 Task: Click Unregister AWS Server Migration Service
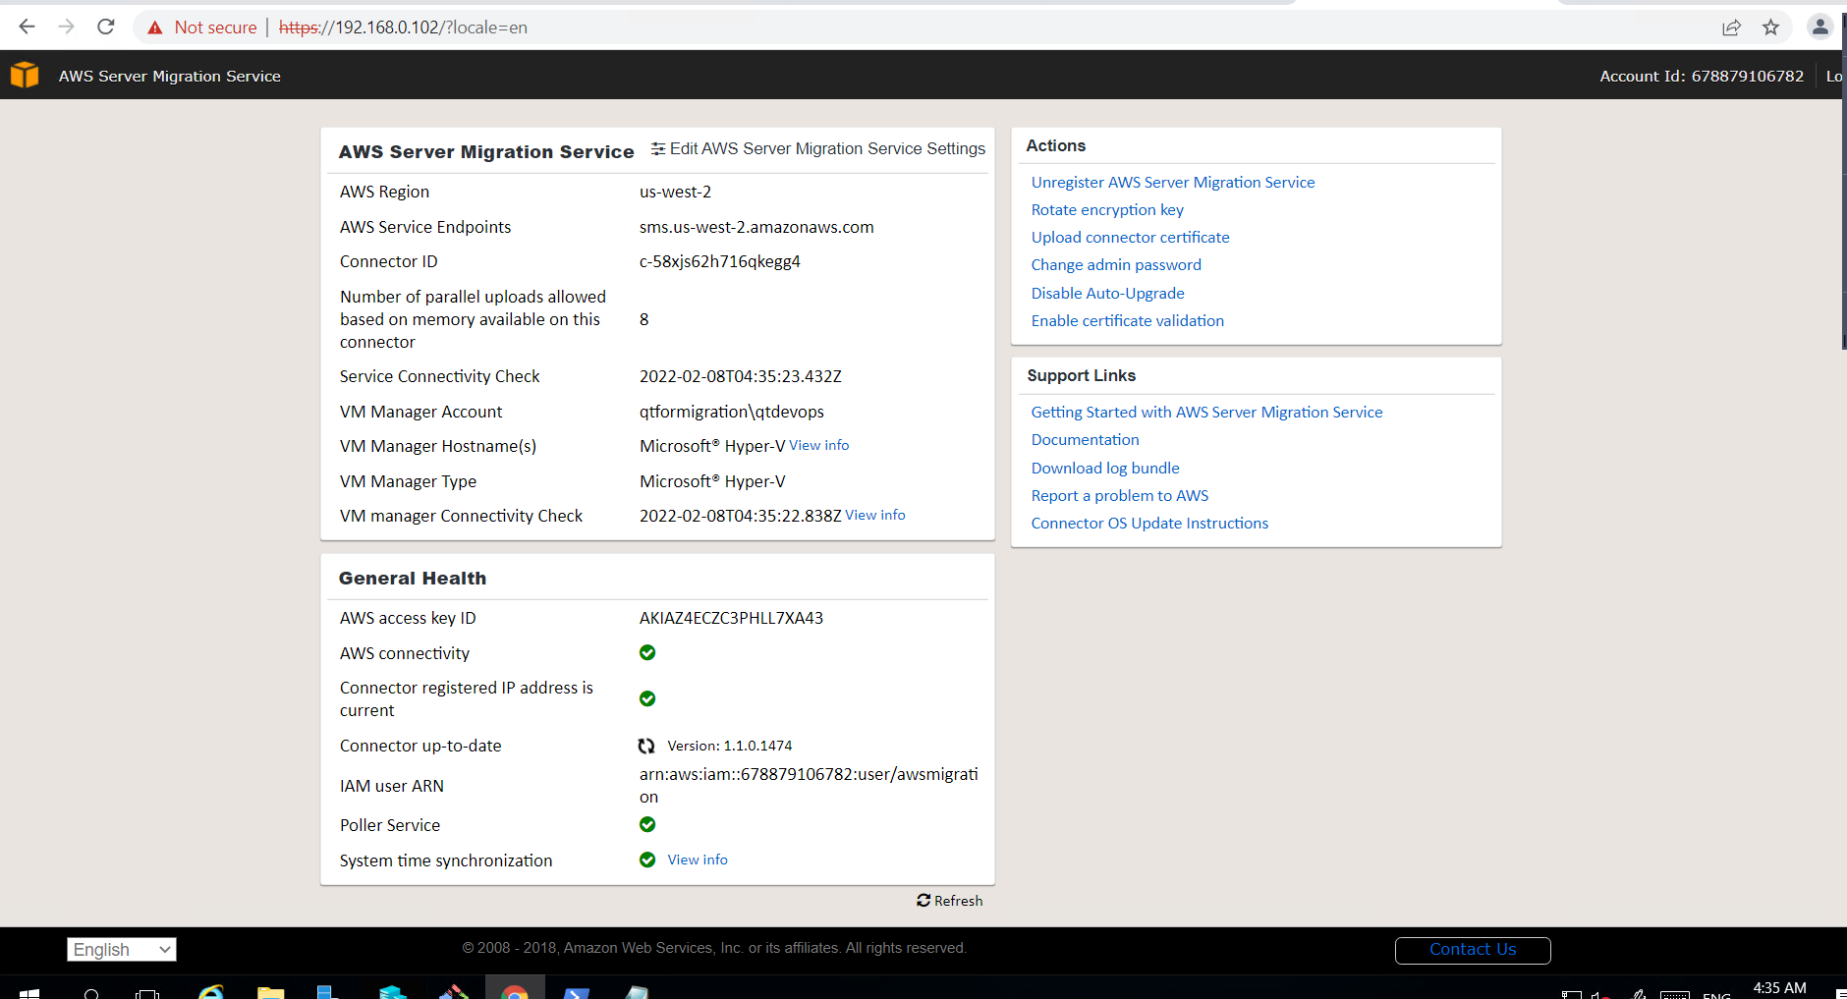pos(1172,183)
